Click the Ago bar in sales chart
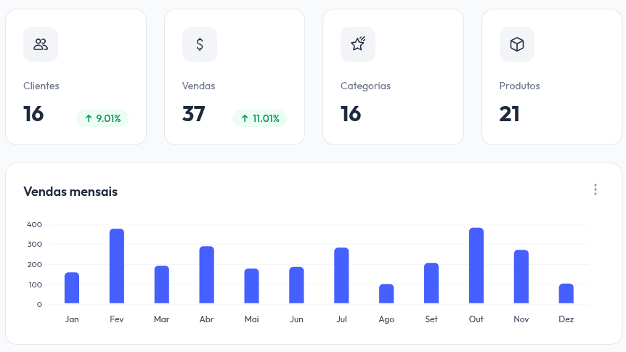This screenshot has width=626, height=352. pyautogui.click(x=386, y=294)
